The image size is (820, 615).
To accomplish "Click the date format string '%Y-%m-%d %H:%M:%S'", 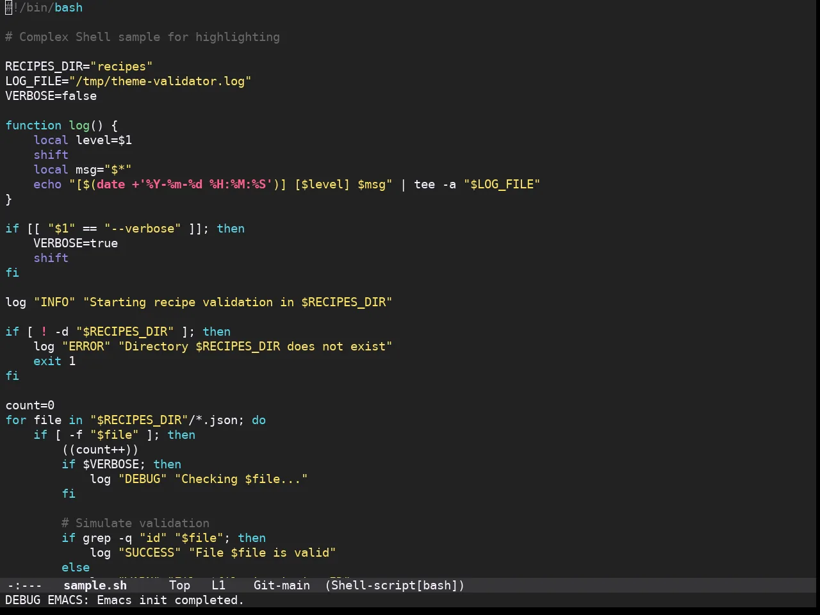I will click(x=206, y=184).
